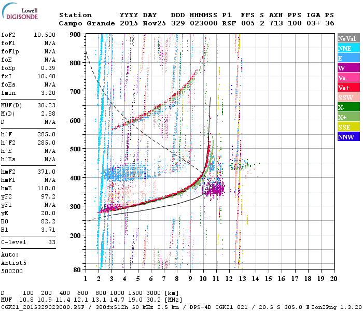Click the D 3000 distance value
The image size is (363, 311).
(x=153, y=293)
